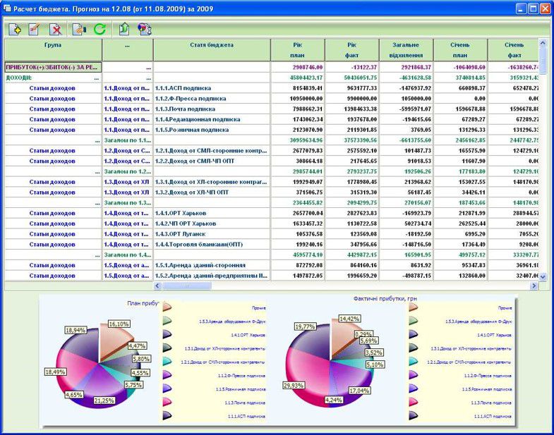Click the horizontal scrollbar right arrow

point(534,286)
